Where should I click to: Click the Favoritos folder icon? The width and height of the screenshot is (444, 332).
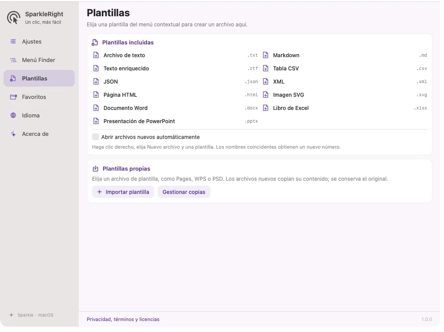[x=13, y=97]
